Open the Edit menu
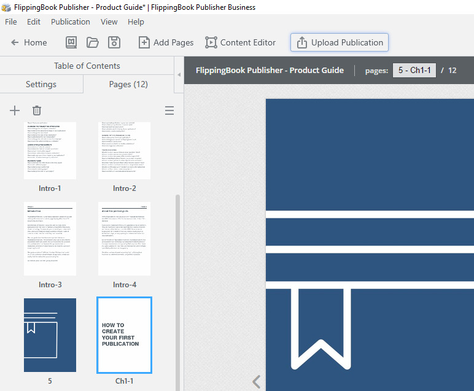This screenshot has height=391, width=474. pyautogui.click(x=34, y=21)
